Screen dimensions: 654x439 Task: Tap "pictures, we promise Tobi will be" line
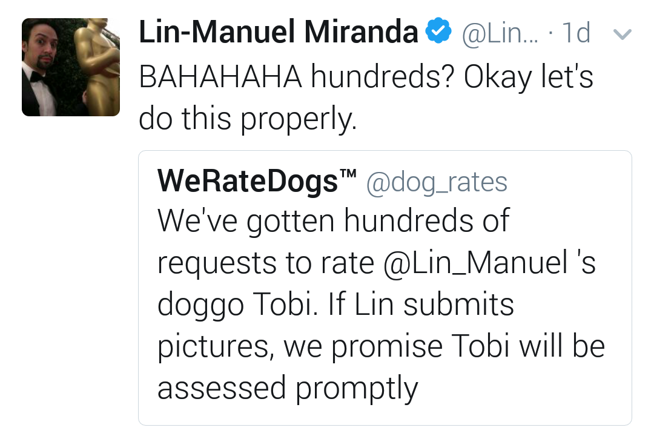(x=381, y=346)
